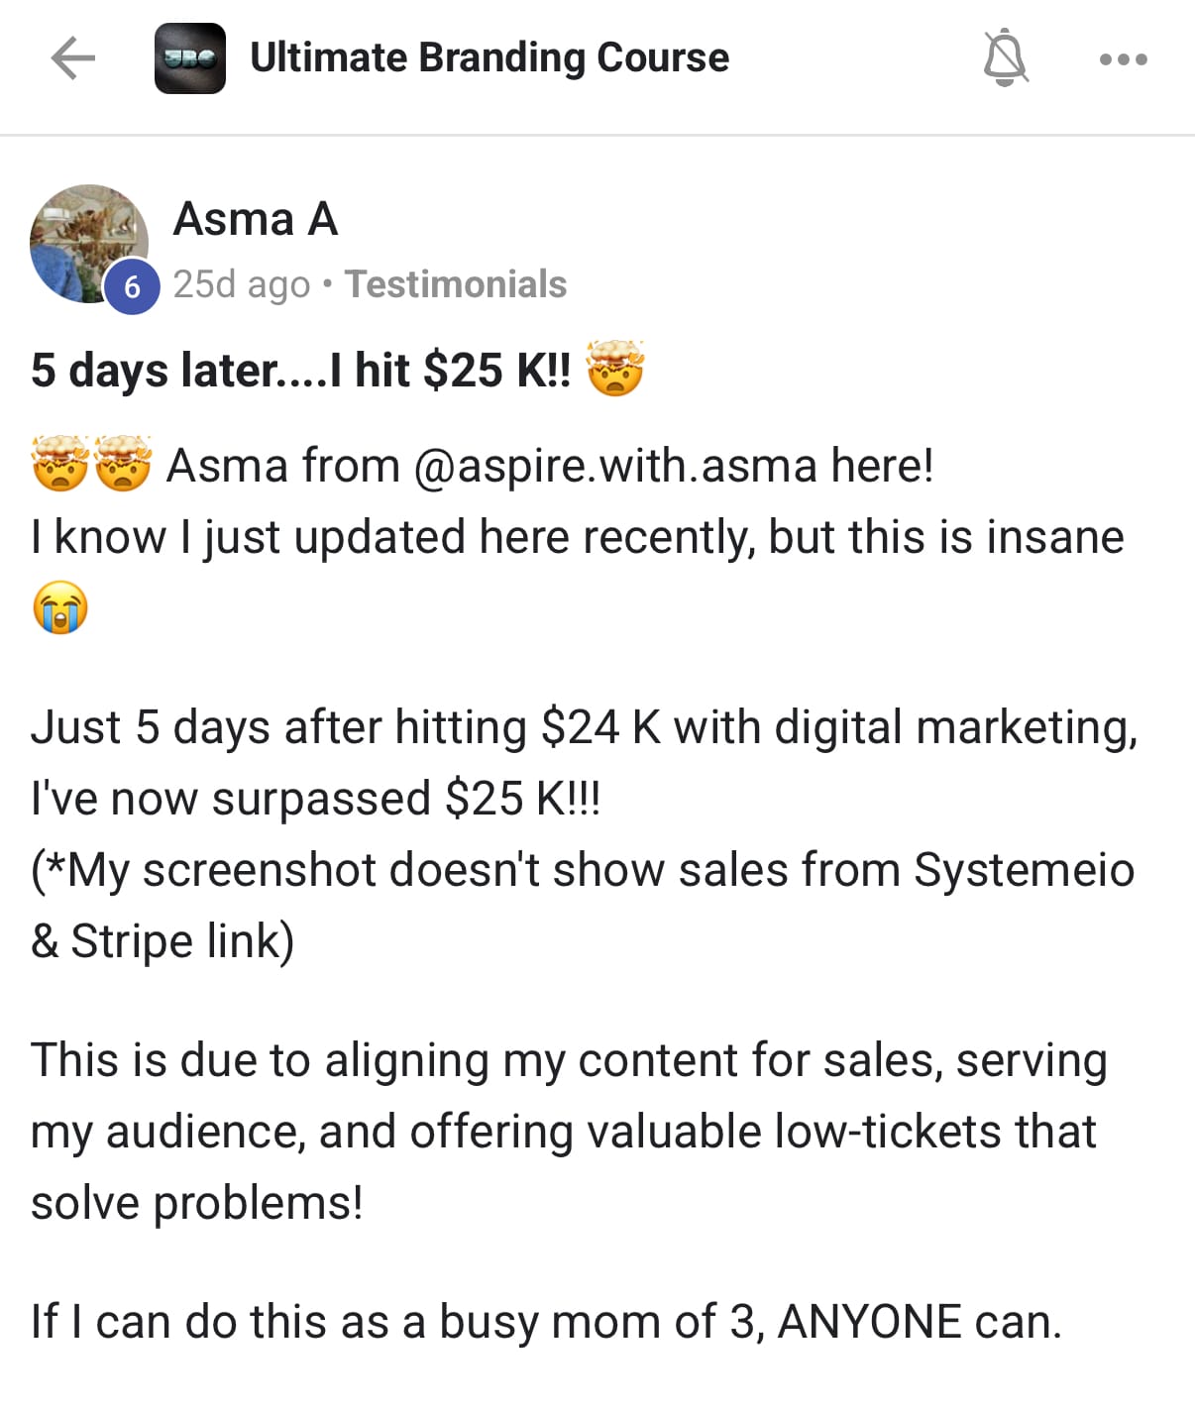Open the Testimonials category

[456, 284]
